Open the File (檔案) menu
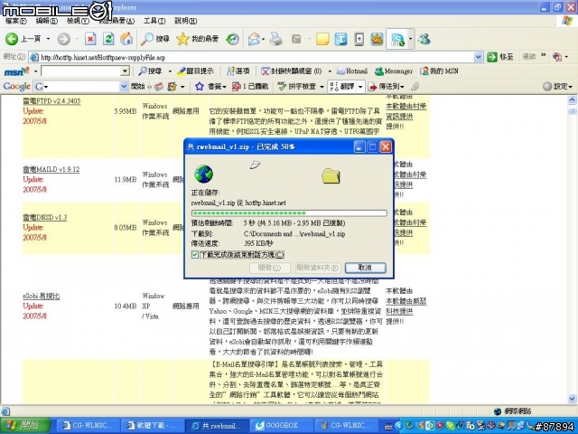Image resolution: width=578 pixels, height=434 pixels. point(16,21)
